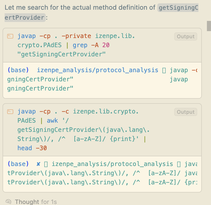Click the terminal icon on the first javap command
This screenshot has width=211, height=205.
10,36
